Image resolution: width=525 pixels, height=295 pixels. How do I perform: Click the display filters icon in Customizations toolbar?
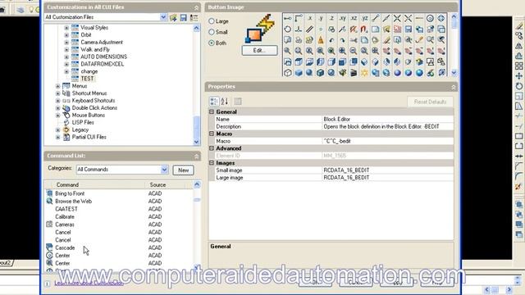pyautogui.click(x=194, y=17)
